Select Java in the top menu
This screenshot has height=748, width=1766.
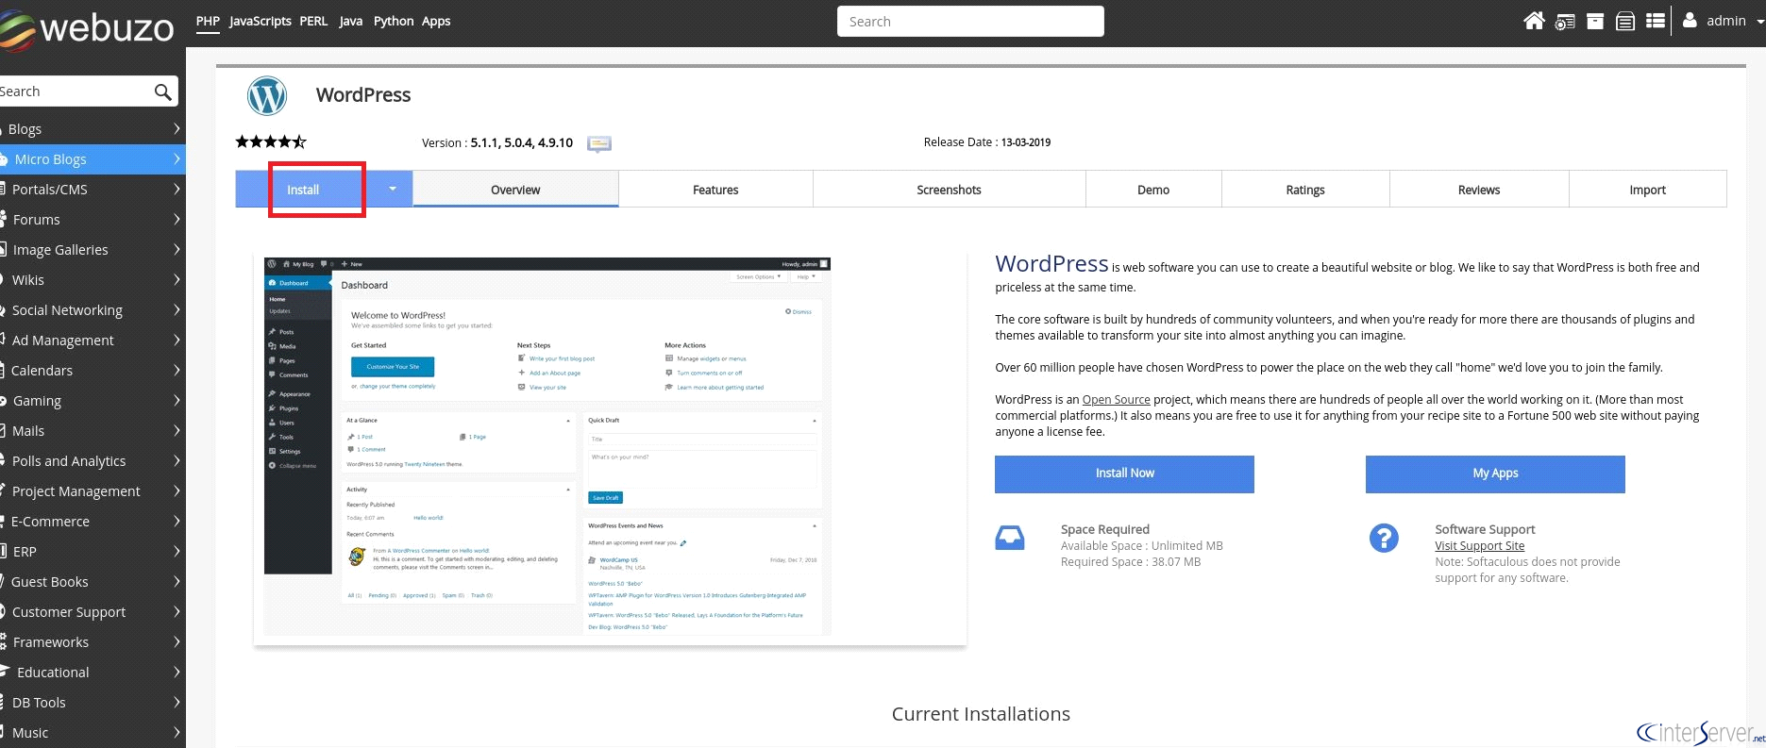[351, 21]
